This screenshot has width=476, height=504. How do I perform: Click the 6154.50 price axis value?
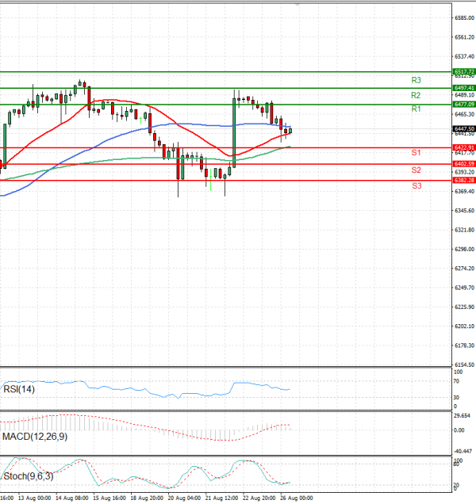pyautogui.click(x=464, y=365)
